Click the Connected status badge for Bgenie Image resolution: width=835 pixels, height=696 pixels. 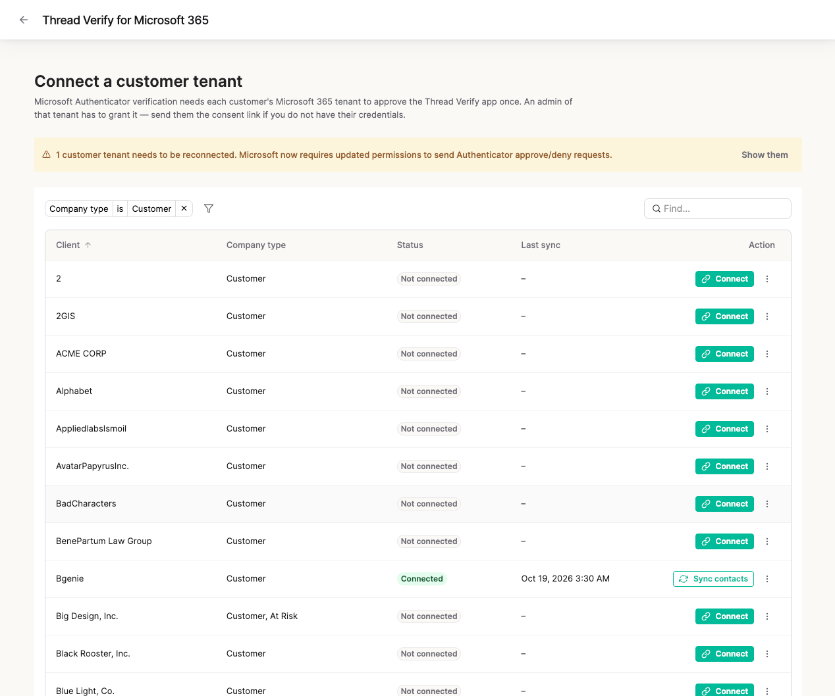click(422, 579)
